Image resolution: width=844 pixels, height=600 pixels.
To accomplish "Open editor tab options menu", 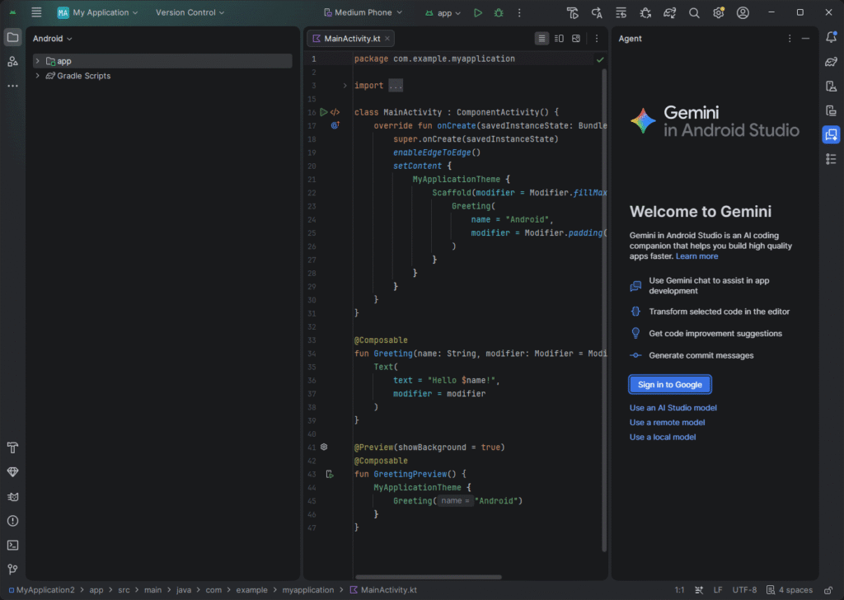I will 597,38.
